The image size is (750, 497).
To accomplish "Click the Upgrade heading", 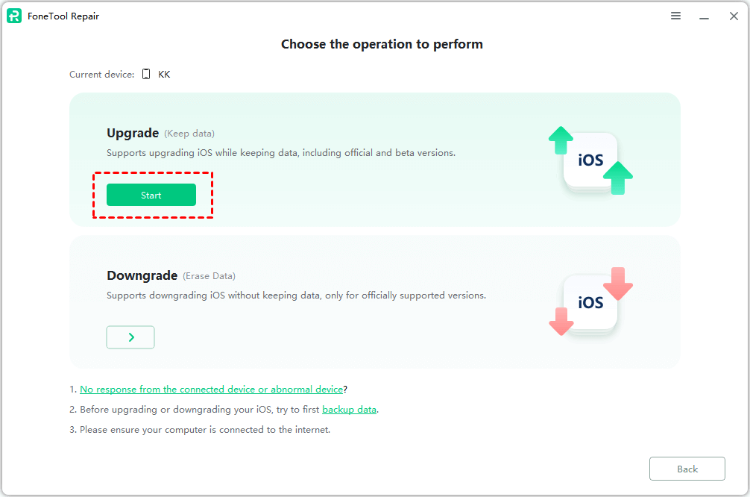I will click(x=133, y=133).
